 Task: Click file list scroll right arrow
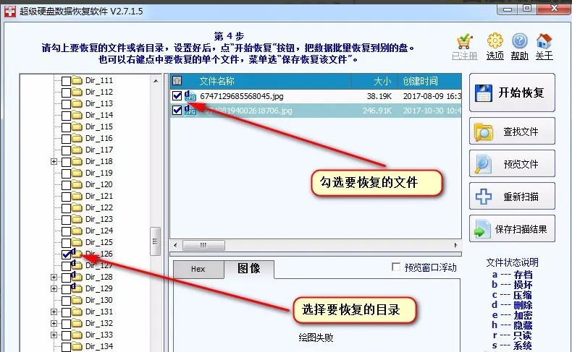point(455,245)
